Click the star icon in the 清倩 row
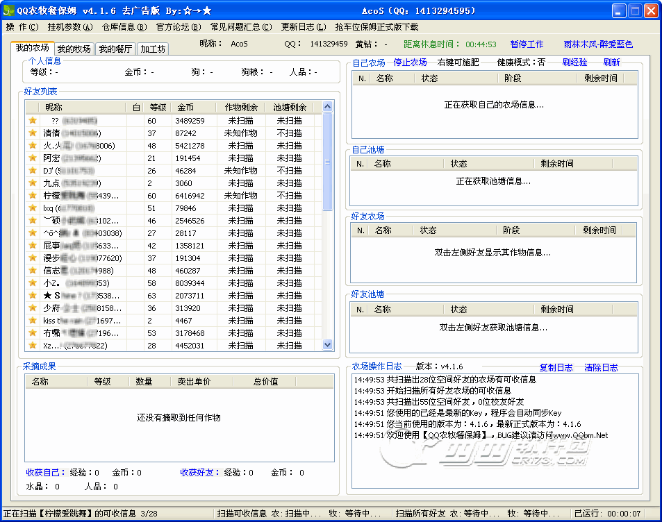The width and height of the screenshot is (662, 522). click(32, 133)
